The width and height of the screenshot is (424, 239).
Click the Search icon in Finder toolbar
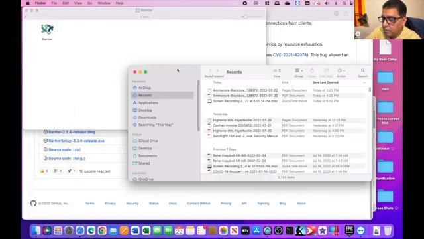(362, 71)
